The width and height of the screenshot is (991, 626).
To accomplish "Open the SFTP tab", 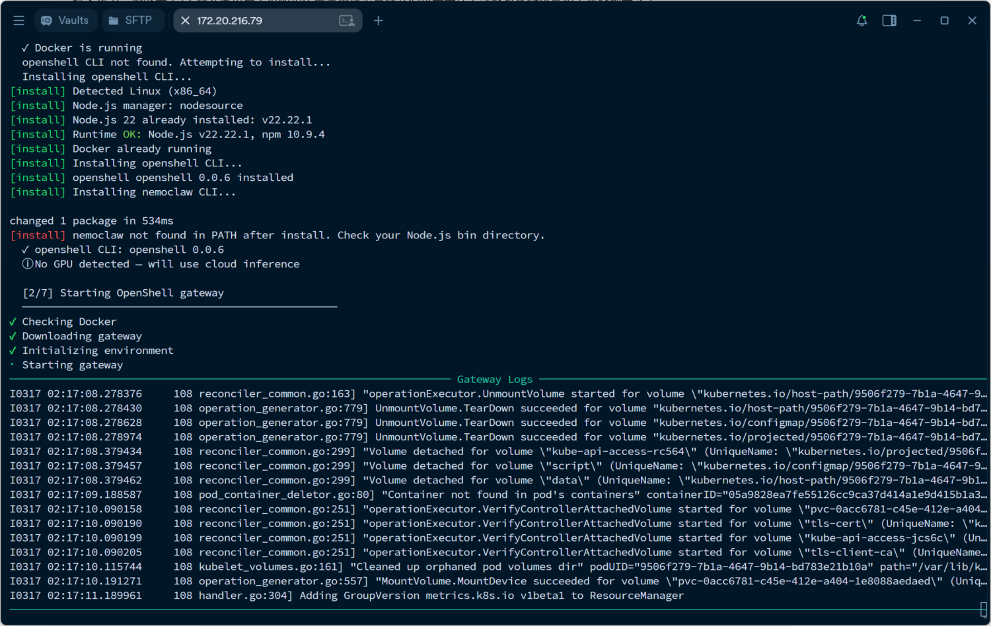I will (x=131, y=20).
